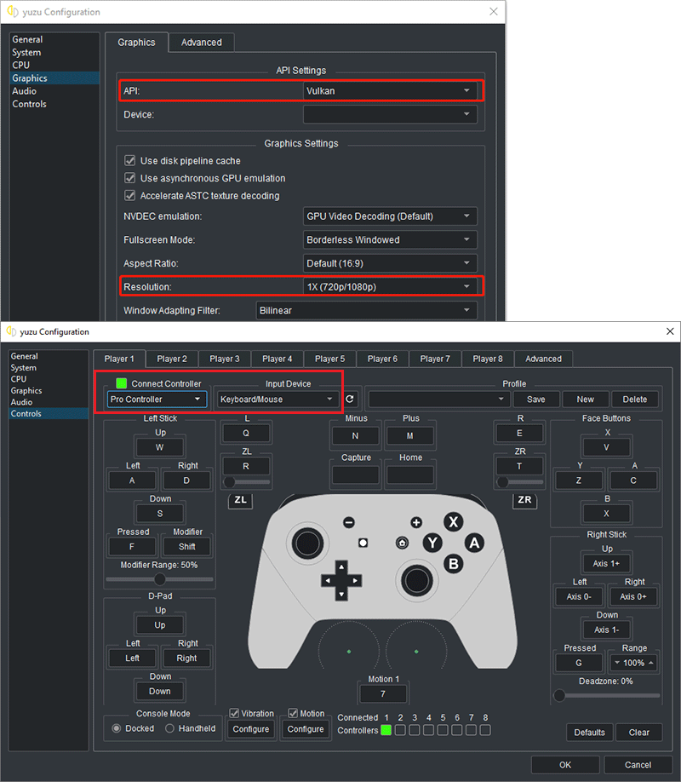Adjust the ZL trigger threshold slider

click(x=246, y=482)
